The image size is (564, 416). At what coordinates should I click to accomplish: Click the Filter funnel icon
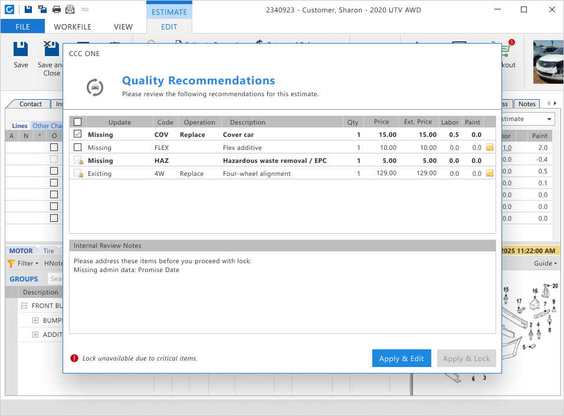pyautogui.click(x=11, y=263)
